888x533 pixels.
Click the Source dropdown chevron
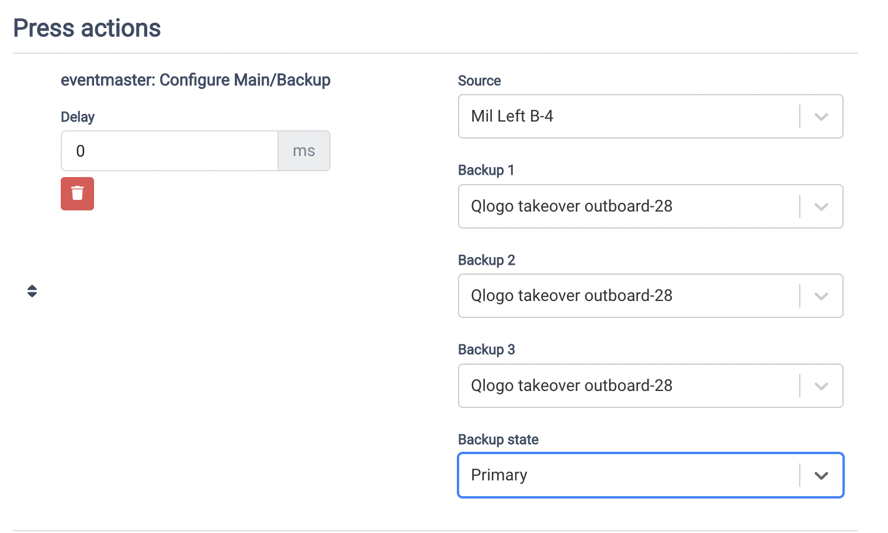(821, 116)
